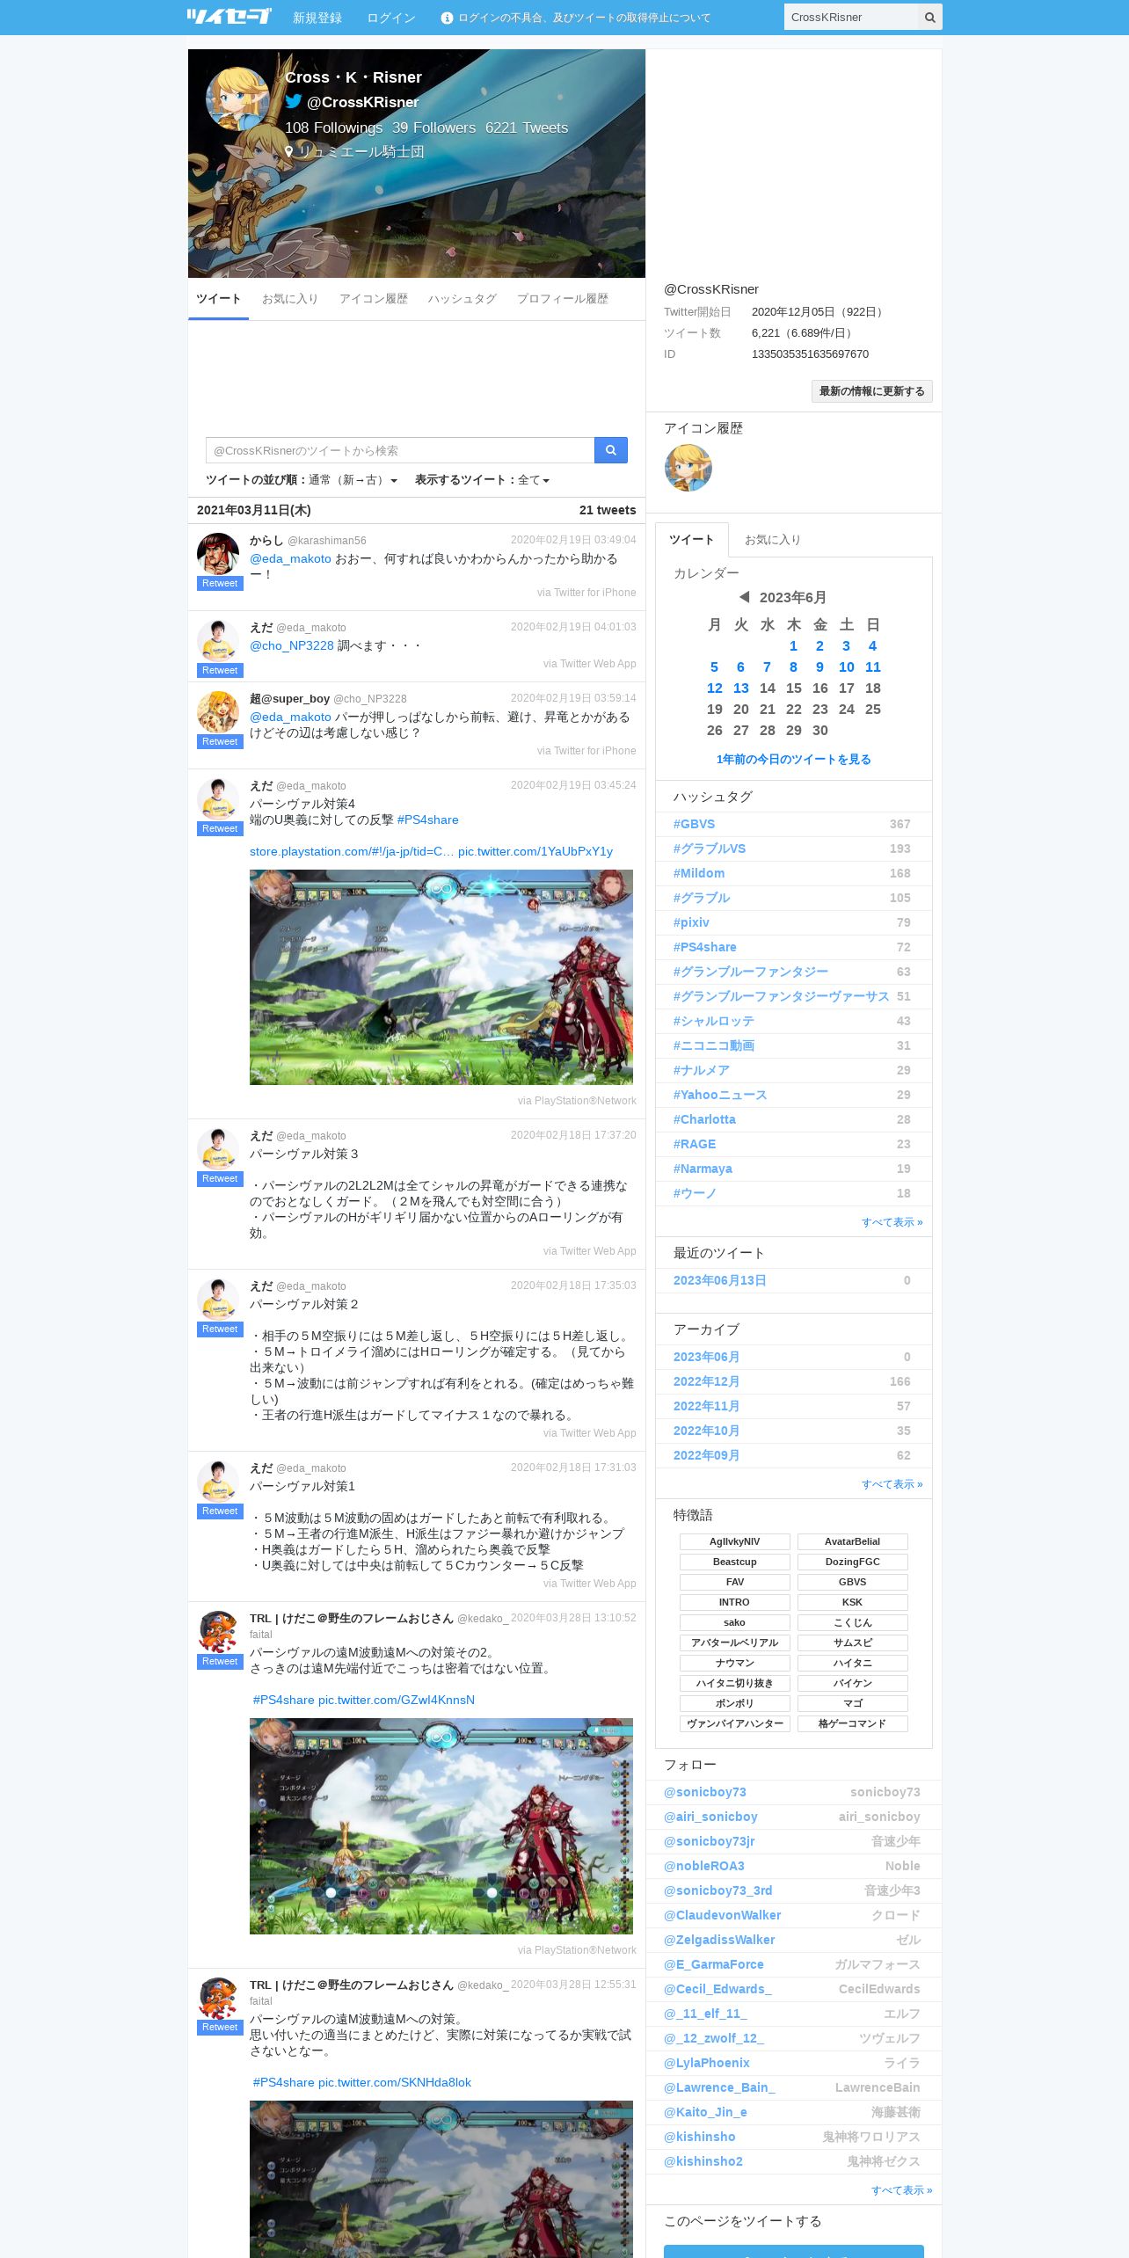Show all hashtags via すべて表示

892,1222
